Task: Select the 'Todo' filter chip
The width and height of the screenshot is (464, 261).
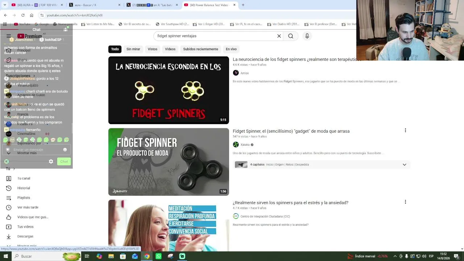Action: 115,49
